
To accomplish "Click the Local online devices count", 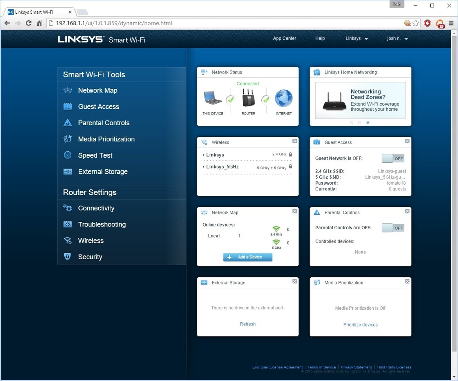I will click(239, 236).
